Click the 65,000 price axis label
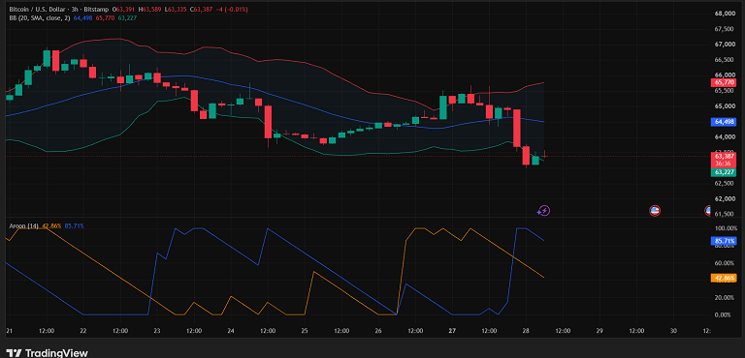This screenshot has height=358, width=745. pyautogui.click(x=724, y=106)
